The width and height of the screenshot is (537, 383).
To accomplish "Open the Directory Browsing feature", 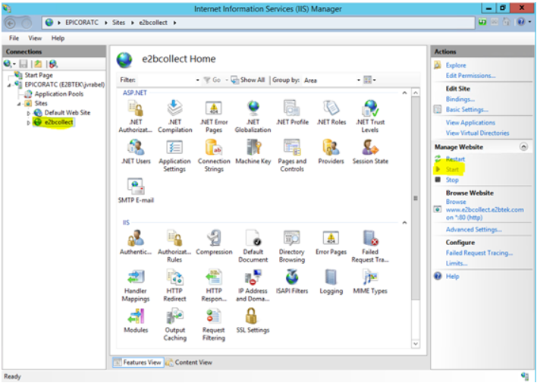I will [292, 241].
